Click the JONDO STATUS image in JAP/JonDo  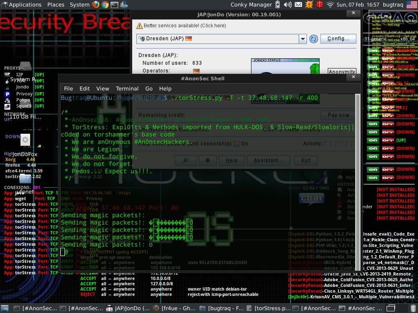coord(285,66)
